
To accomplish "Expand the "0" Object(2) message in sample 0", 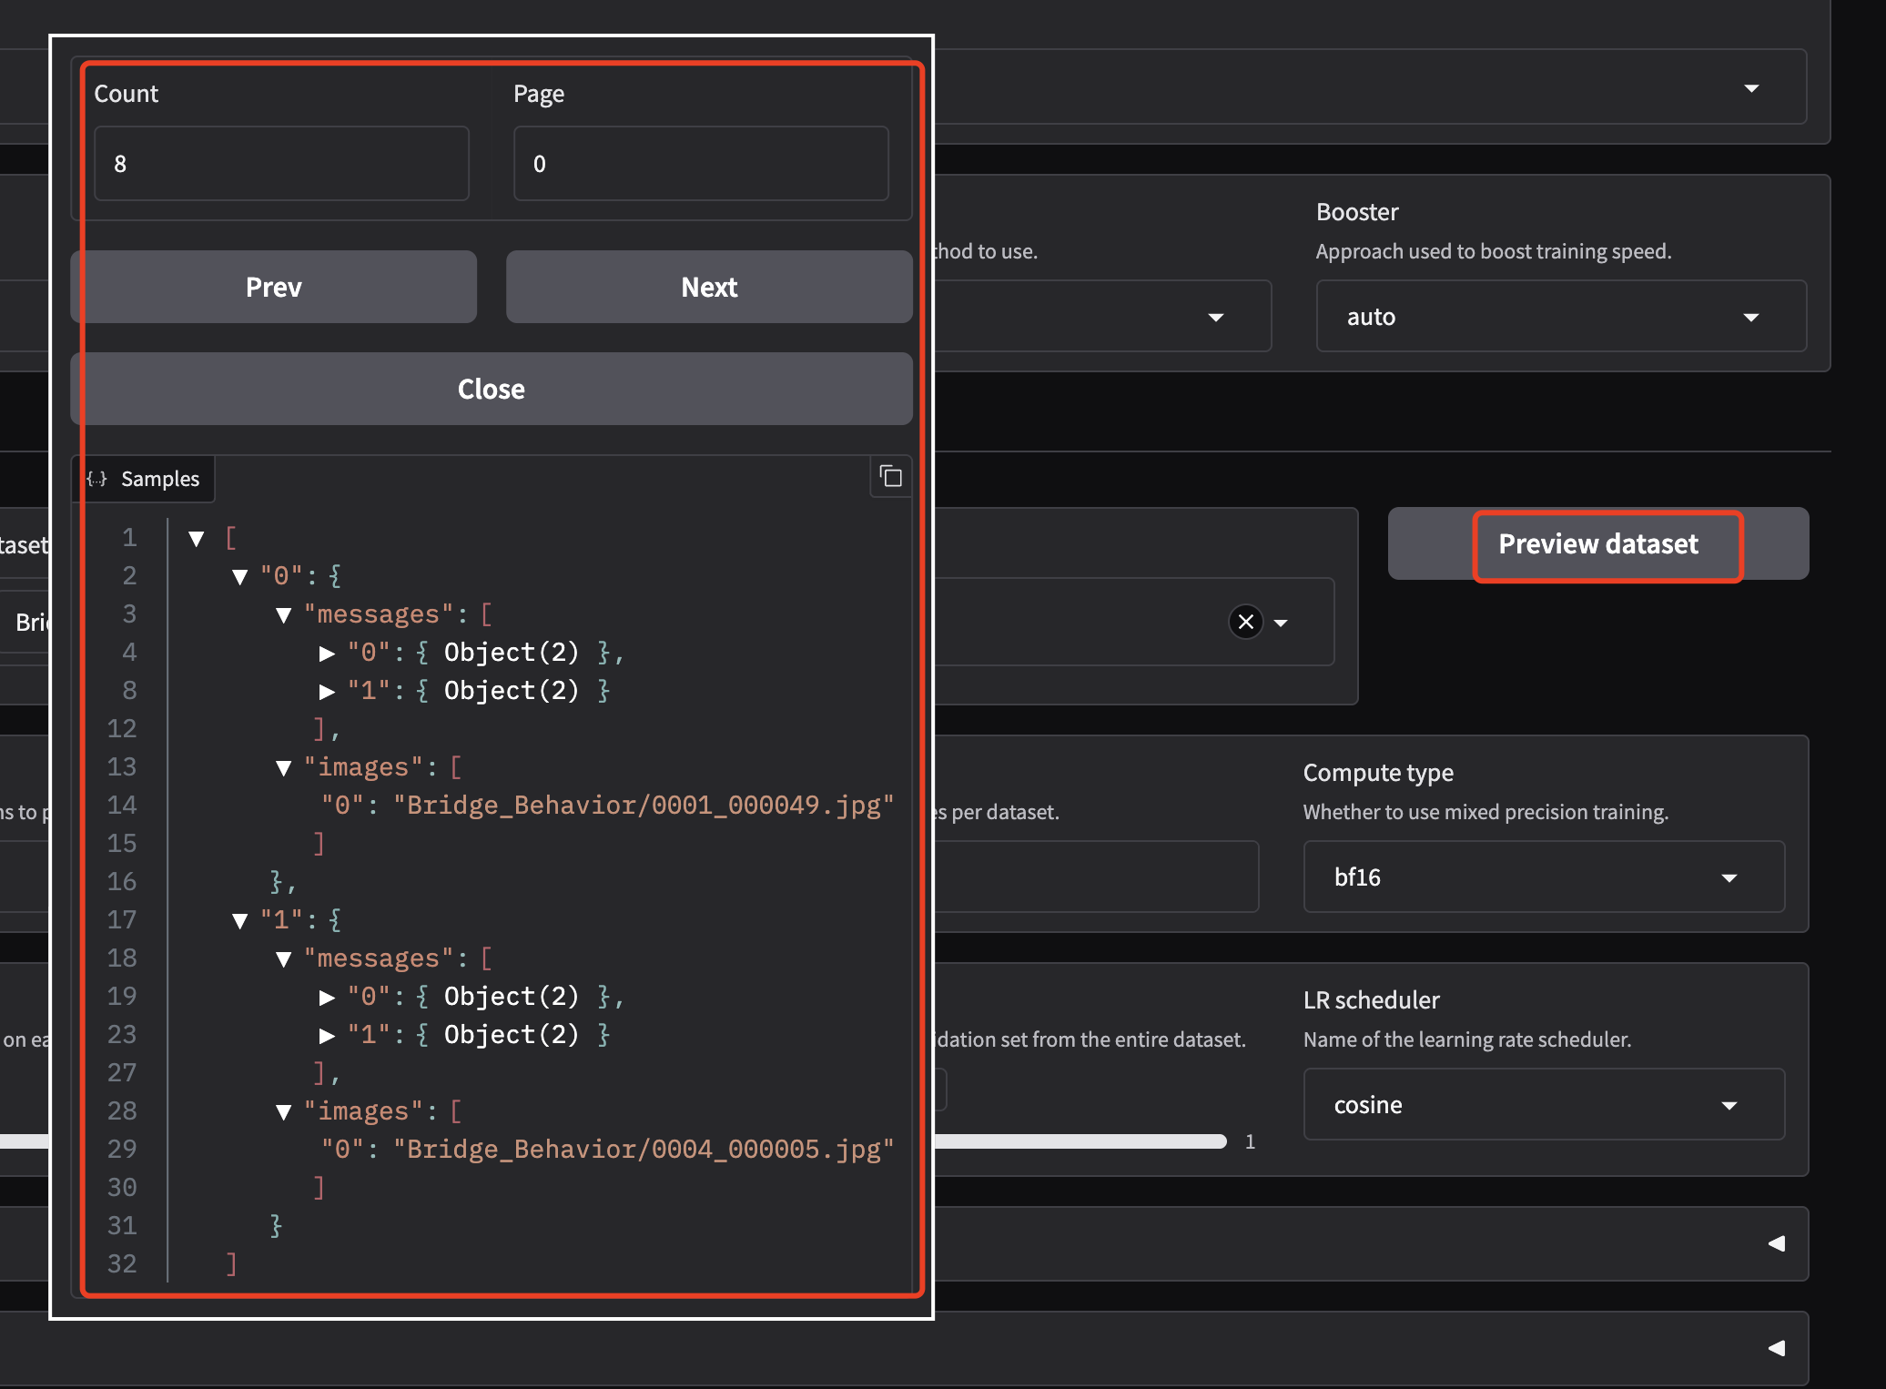I will (x=328, y=654).
